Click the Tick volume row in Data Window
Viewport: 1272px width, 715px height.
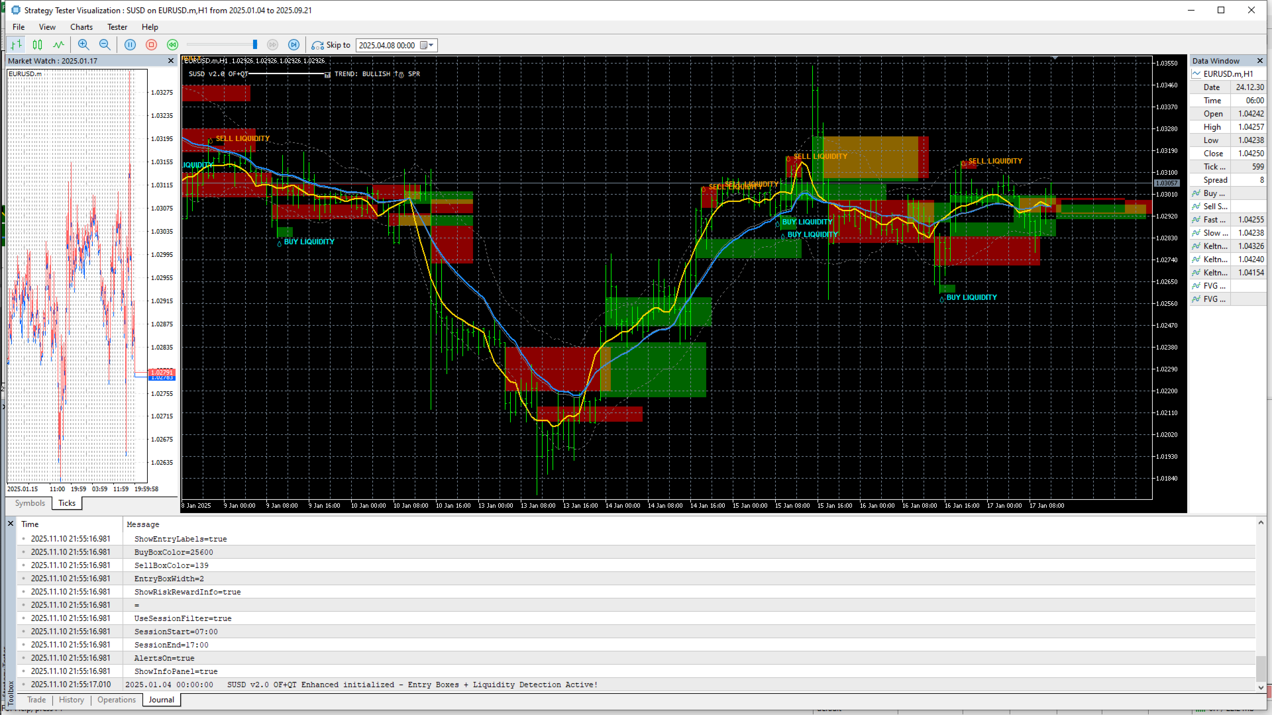(x=1228, y=167)
